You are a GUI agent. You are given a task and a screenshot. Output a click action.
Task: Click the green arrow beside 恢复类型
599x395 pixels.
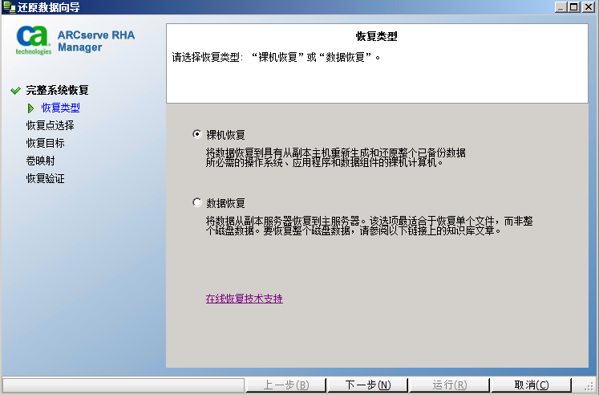click(x=31, y=108)
